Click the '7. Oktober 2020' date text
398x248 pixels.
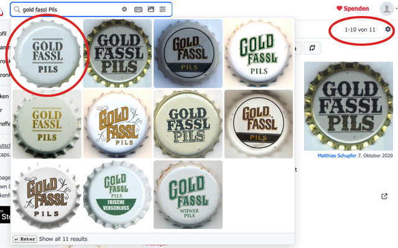click(375, 155)
